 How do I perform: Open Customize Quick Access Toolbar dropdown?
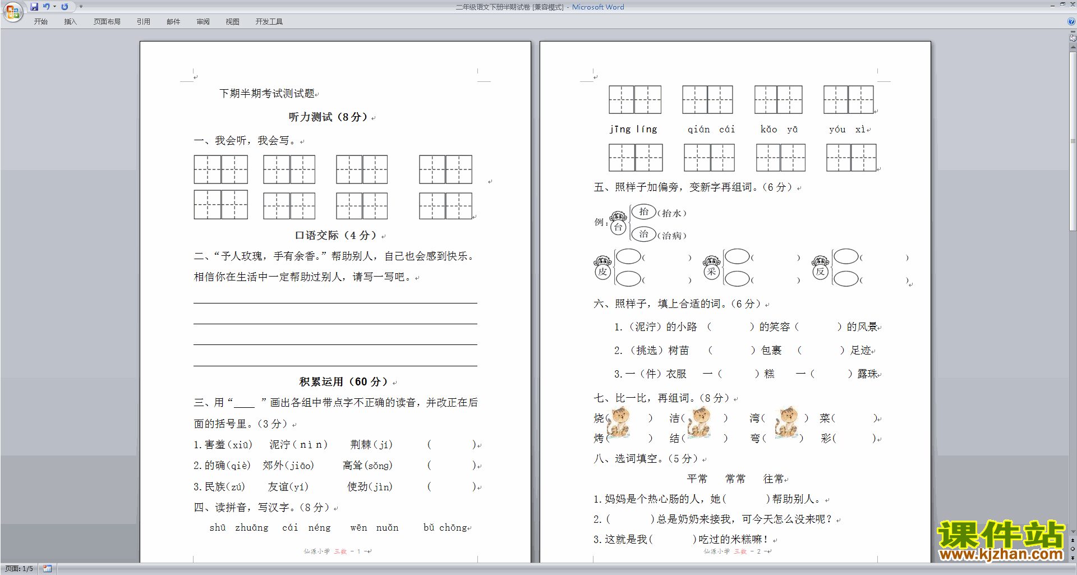[x=81, y=7]
